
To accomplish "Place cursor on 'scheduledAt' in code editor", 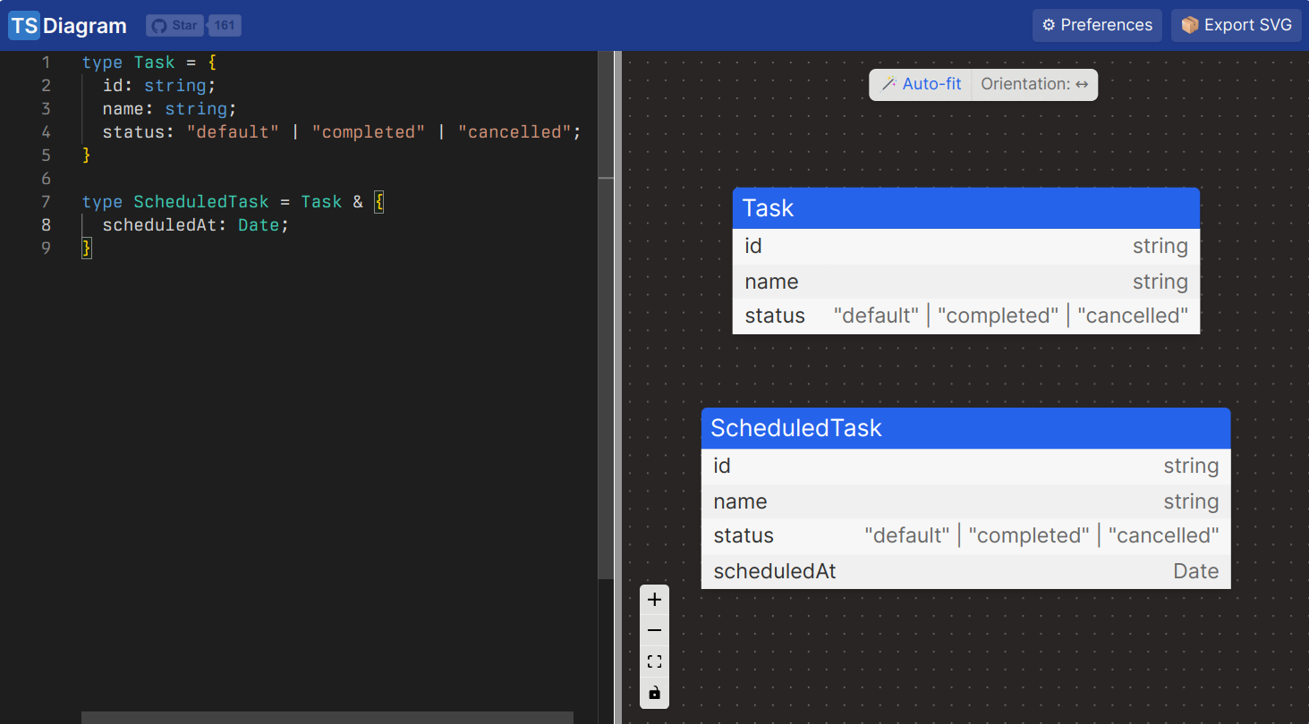I will (160, 225).
